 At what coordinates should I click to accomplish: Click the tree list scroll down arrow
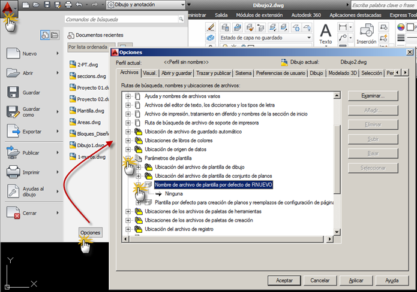click(x=337, y=232)
